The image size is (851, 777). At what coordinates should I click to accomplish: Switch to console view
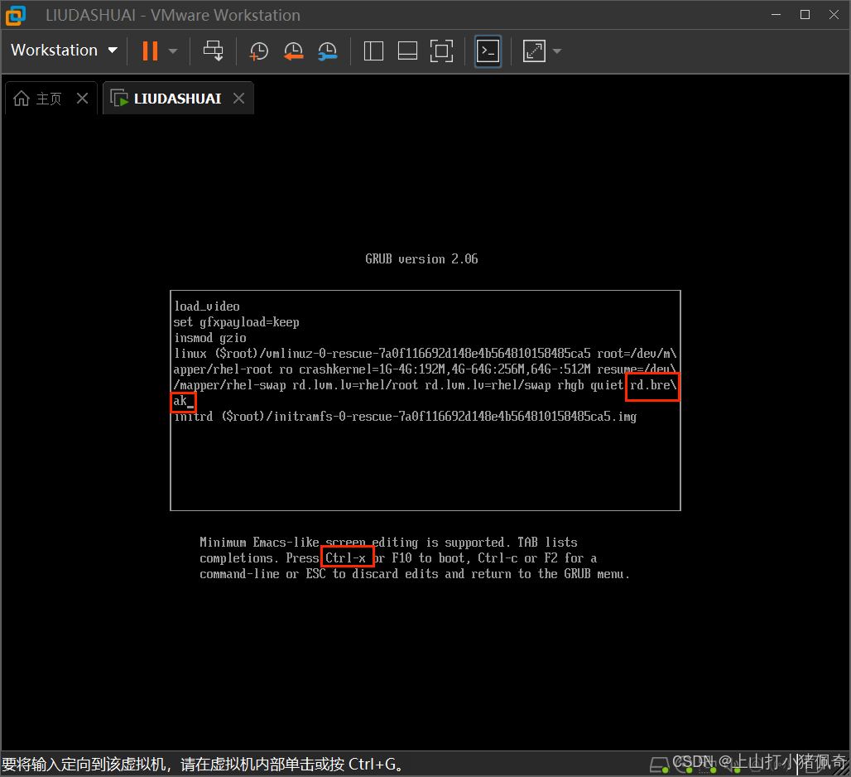[x=488, y=51]
